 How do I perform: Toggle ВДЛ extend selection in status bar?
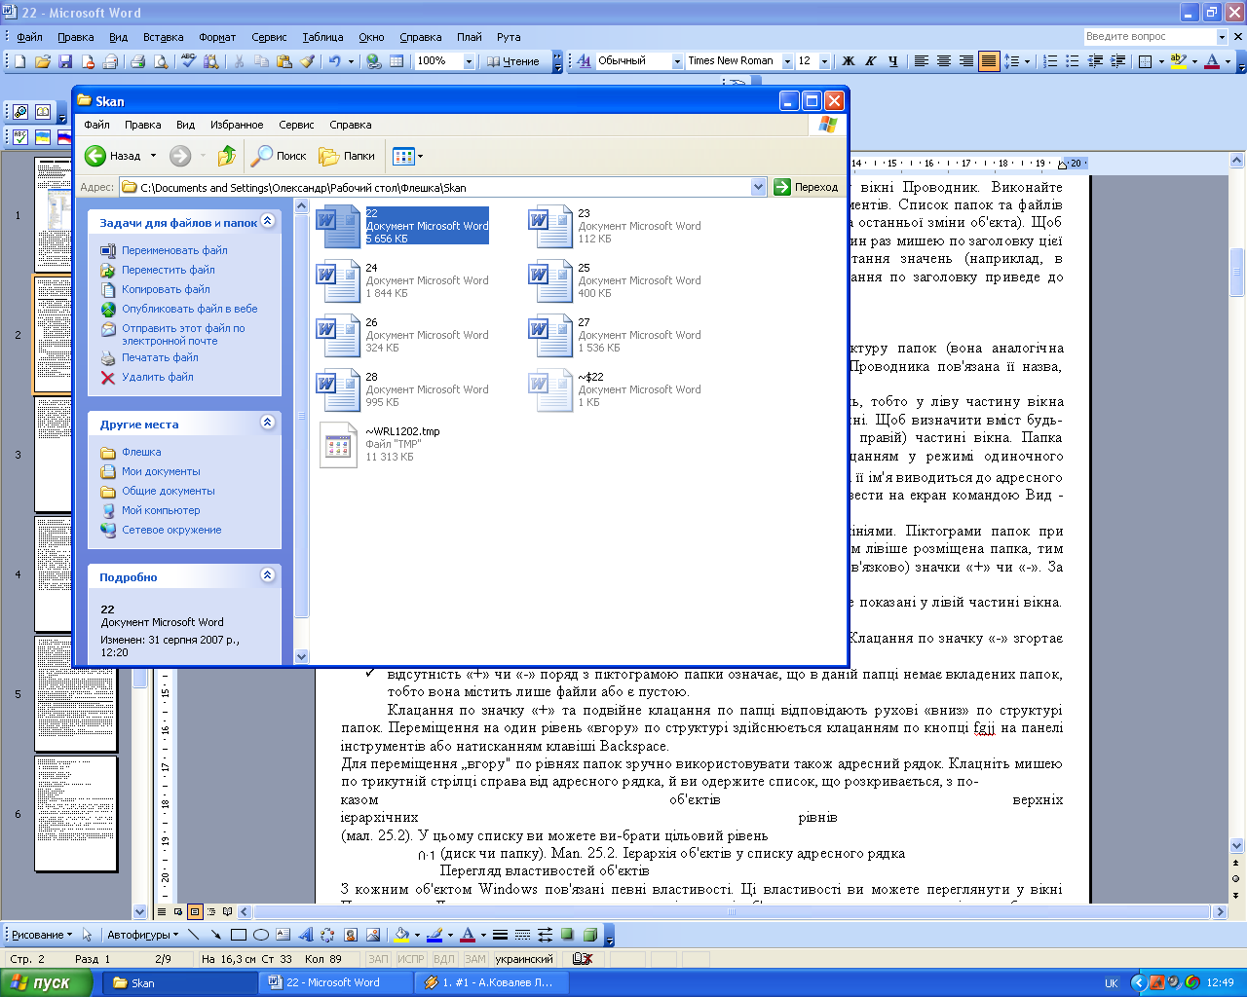[x=443, y=959]
